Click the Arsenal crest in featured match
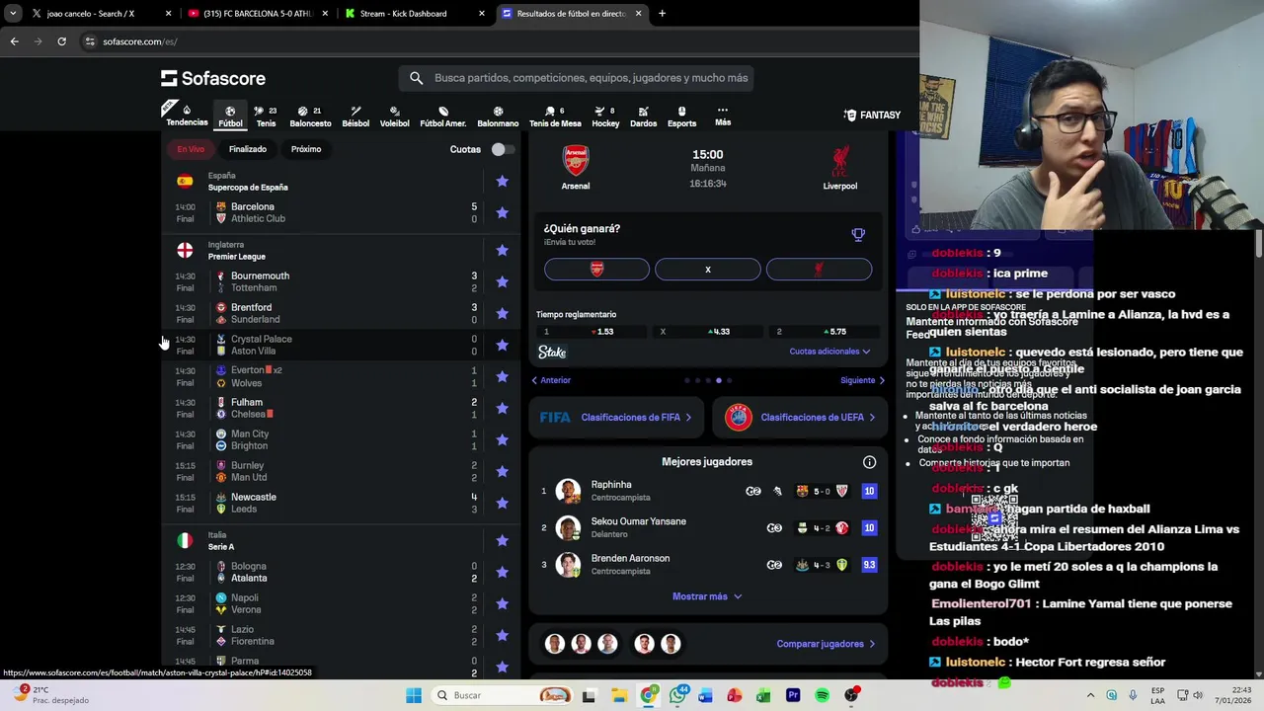Screen dimensions: 1264x711 [x=576, y=160]
